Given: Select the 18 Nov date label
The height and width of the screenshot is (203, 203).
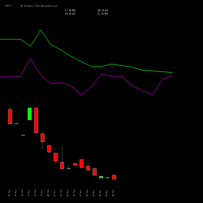Looking at the screenshot, I should pos(35,193).
